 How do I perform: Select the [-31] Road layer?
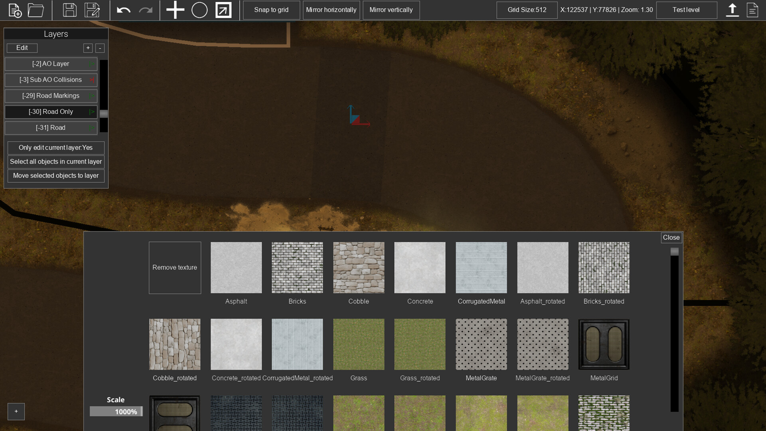tap(51, 128)
